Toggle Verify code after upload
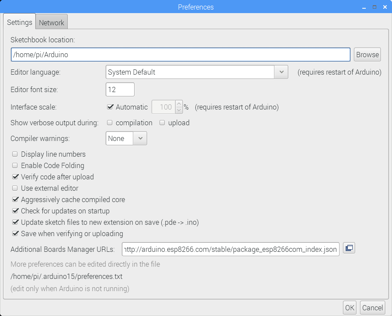392x316 pixels. pyautogui.click(x=15, y=177)
